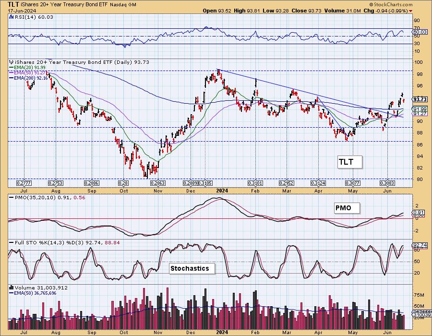Click the 75M volume axis label
This screenshot has height=336, width=432.
[x=419, y=295]
